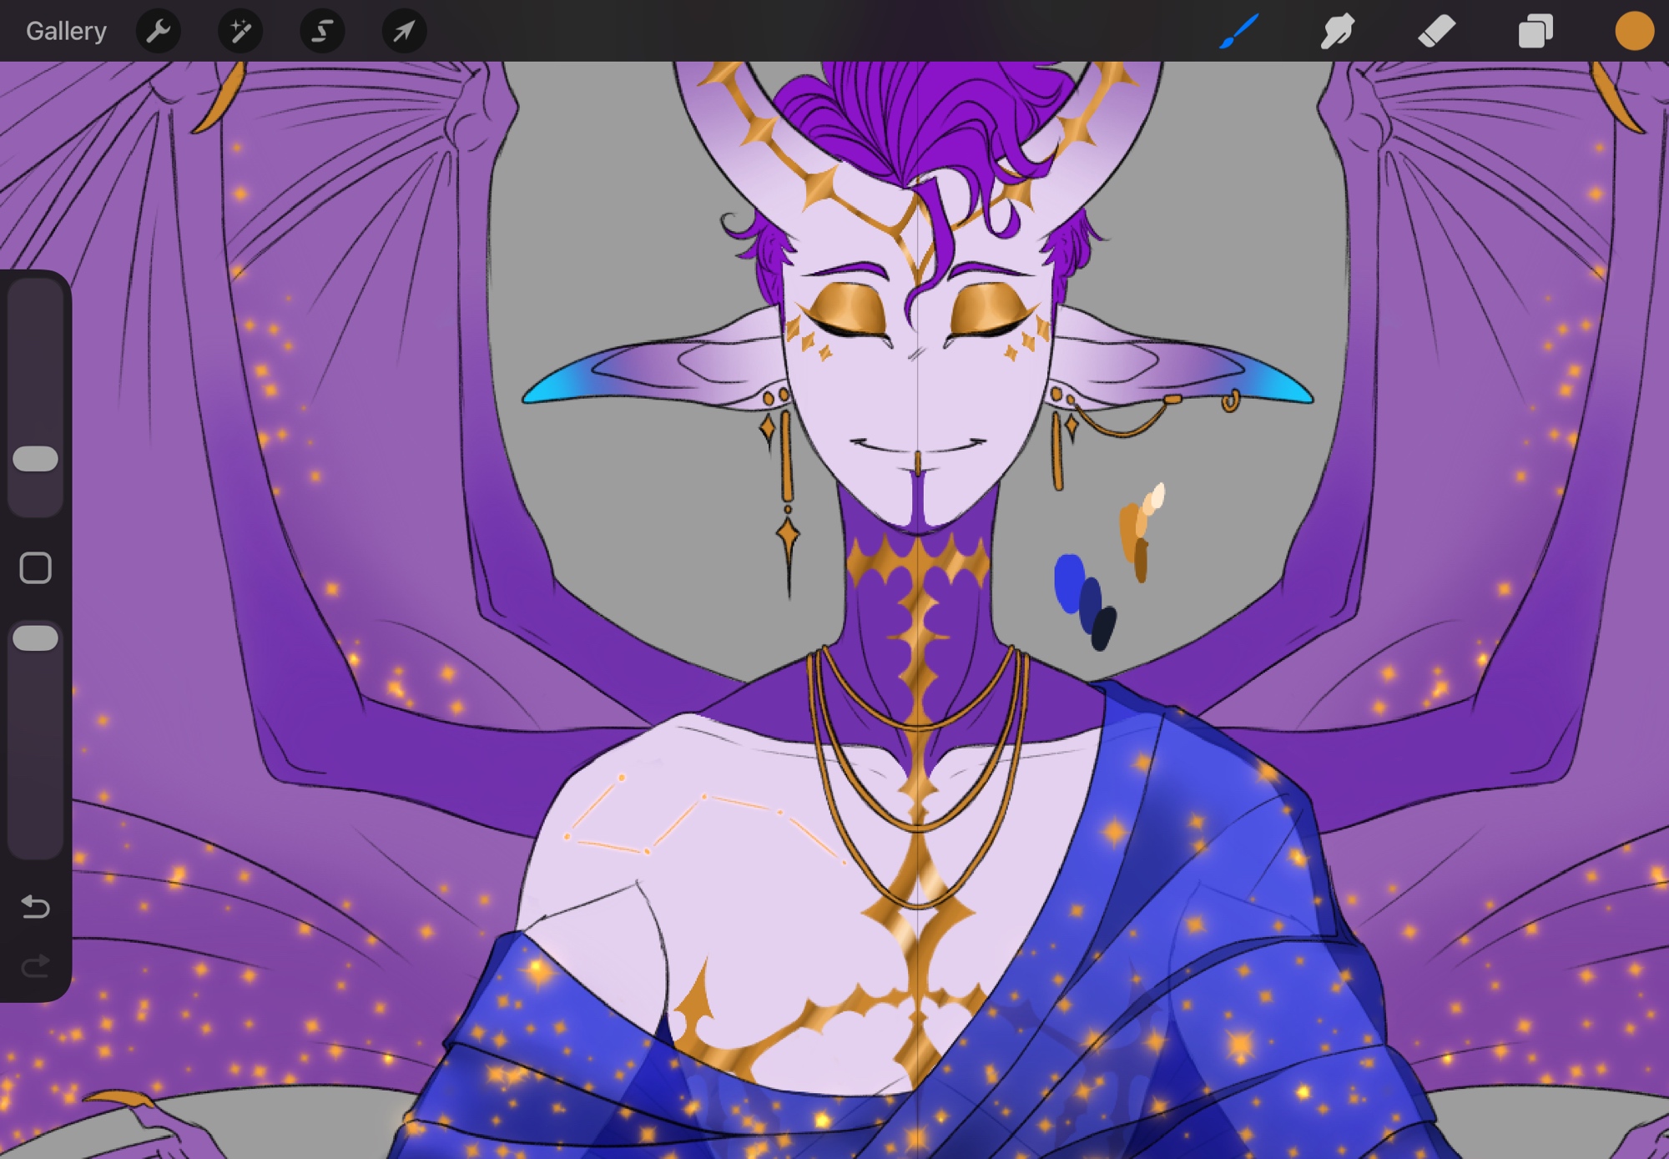Activate the Selection tool
This screenshot has height=1159, width=1669.
click(322, 31)
